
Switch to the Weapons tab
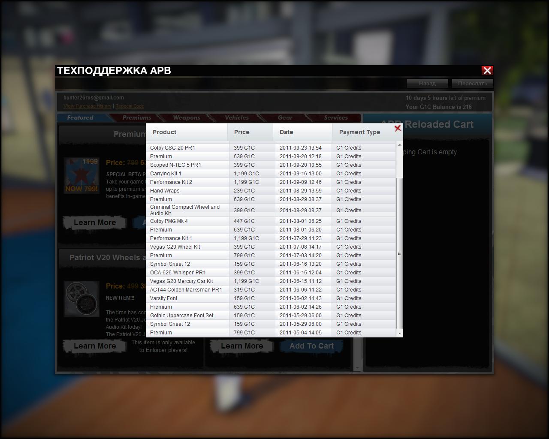pos(186,117)
